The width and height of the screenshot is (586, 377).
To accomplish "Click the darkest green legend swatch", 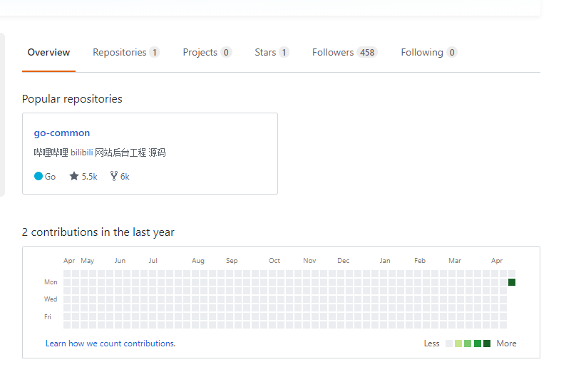I will click(x=487, y=344).
